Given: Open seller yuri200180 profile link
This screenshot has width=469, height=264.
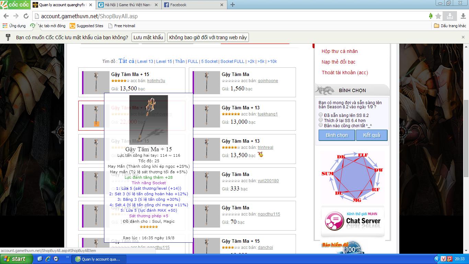Looking at the screenshot, I should 268,181.
